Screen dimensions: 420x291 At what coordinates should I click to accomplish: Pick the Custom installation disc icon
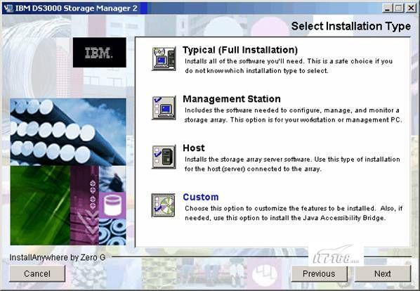tap(164, 205)
